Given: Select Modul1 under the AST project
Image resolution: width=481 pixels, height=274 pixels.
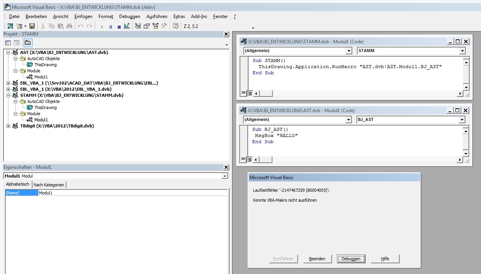Looking at the screenshot, I should [41, 77].
